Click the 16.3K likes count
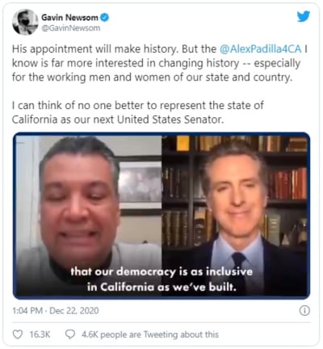Image resolution: width=323 pixels, height=349 pixels. point(40,334)
